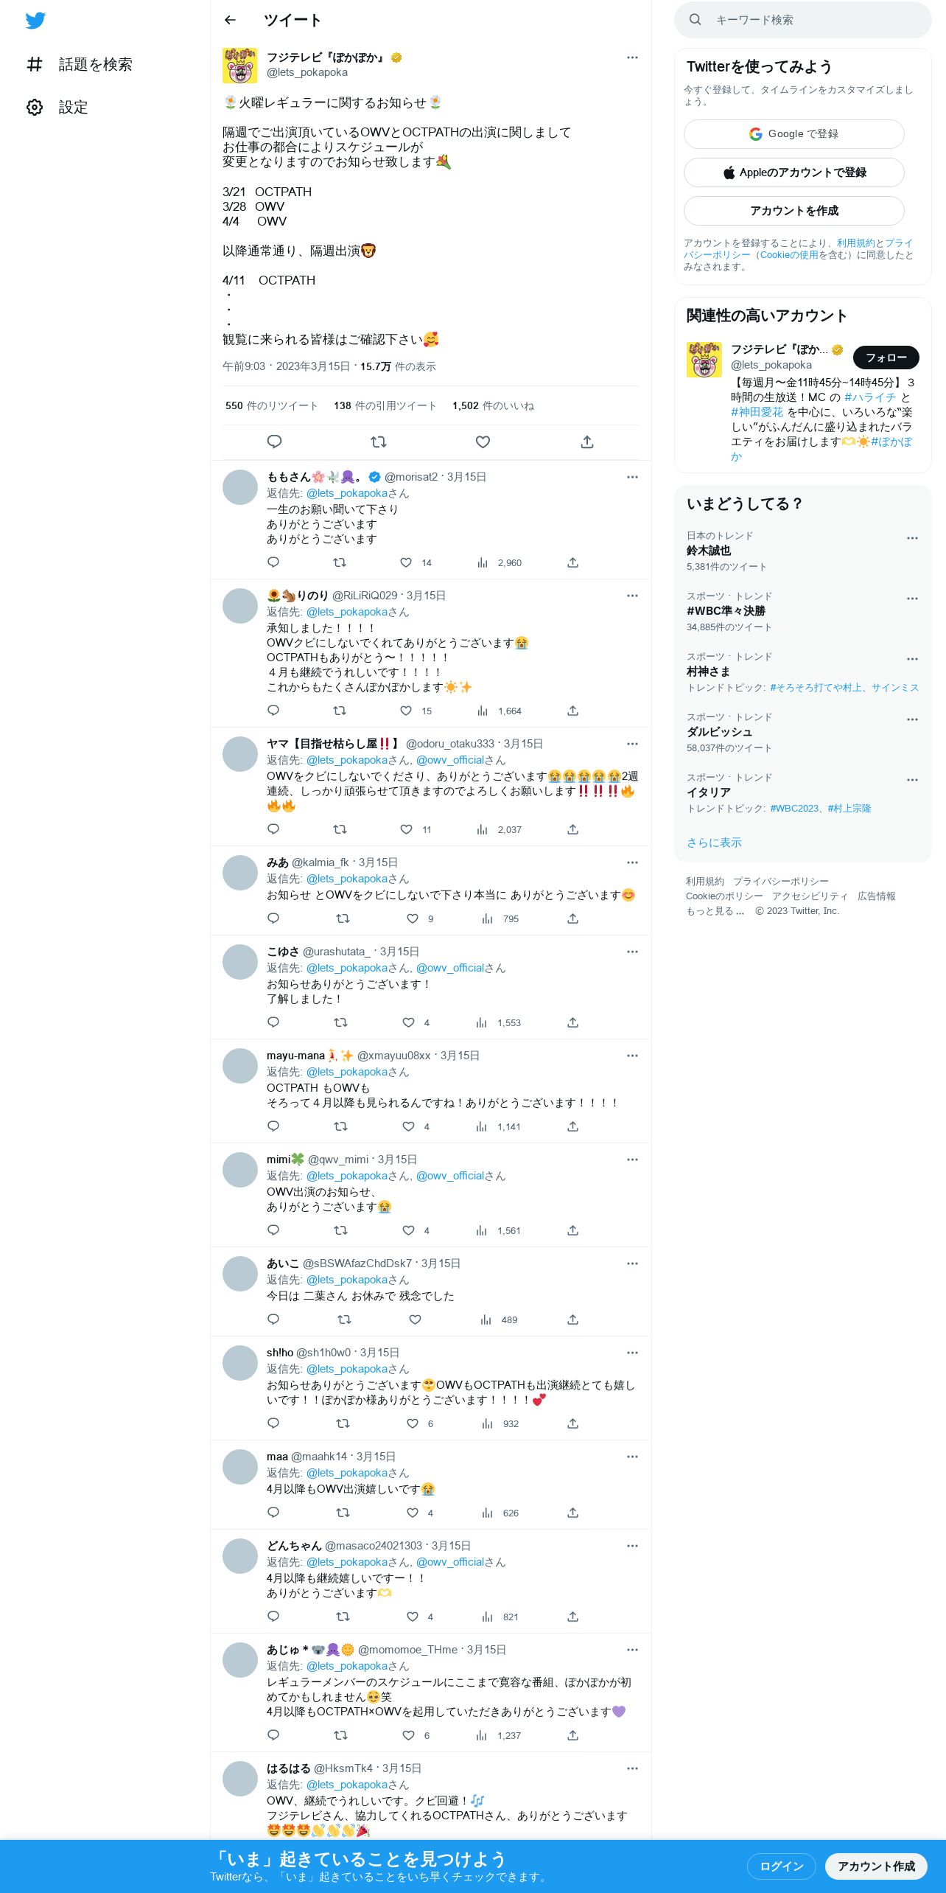Click the Google で登録 button
This screenshot has width=946, height=1893.
coord(794,134)
